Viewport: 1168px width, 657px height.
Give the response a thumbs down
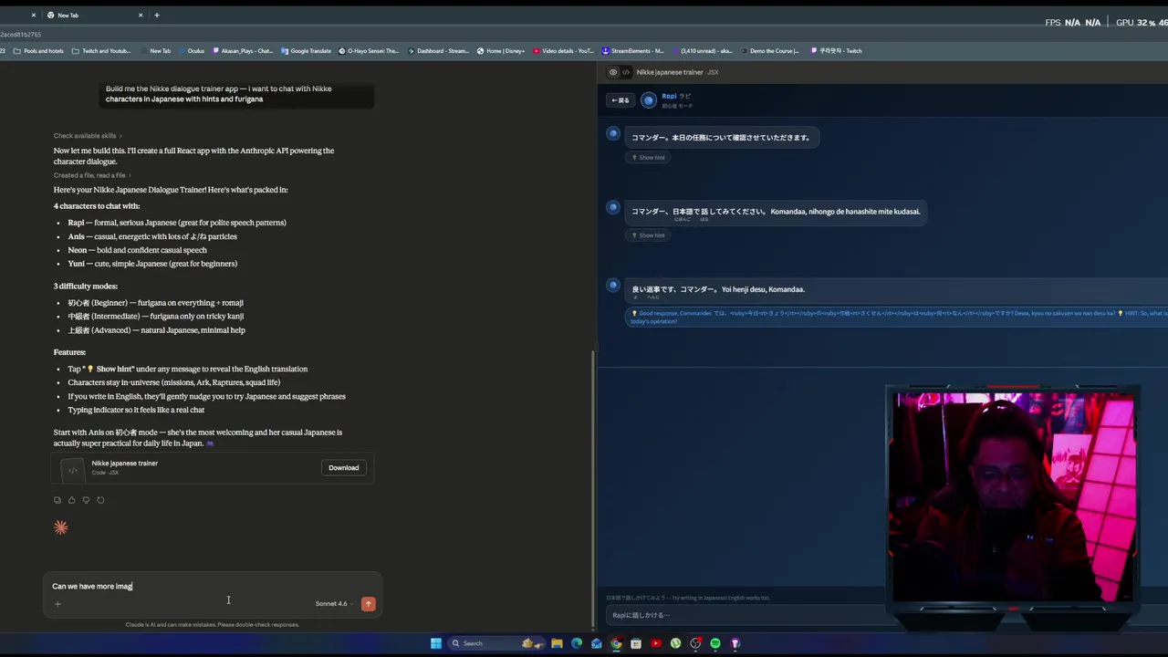[x=87, y=500]
